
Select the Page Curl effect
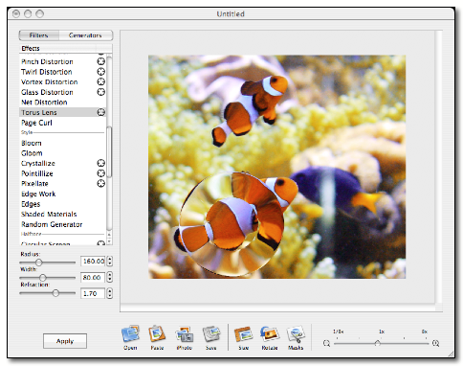click(36, 123)
